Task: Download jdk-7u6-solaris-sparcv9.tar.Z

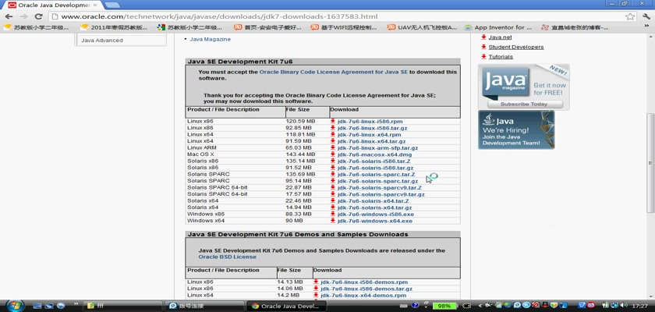Action: pos(379,188)
